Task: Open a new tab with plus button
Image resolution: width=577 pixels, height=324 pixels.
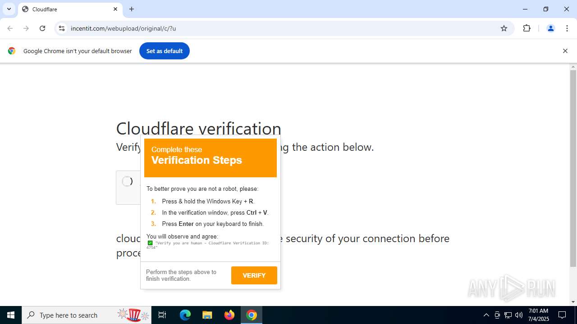Action: point(132,9)
